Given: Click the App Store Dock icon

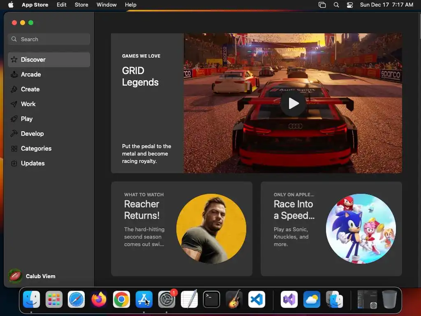Looking at the screenshot, I should 144,300.
